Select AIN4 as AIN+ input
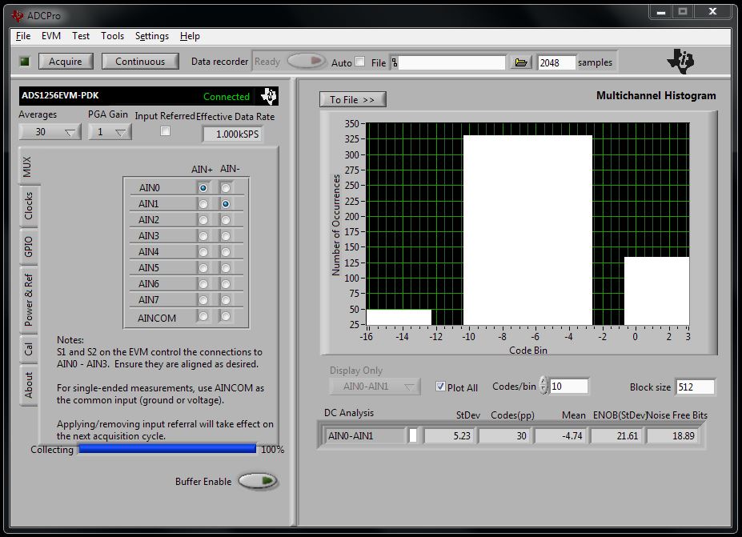This screenshot has width=742, height=537. [203, 252]
